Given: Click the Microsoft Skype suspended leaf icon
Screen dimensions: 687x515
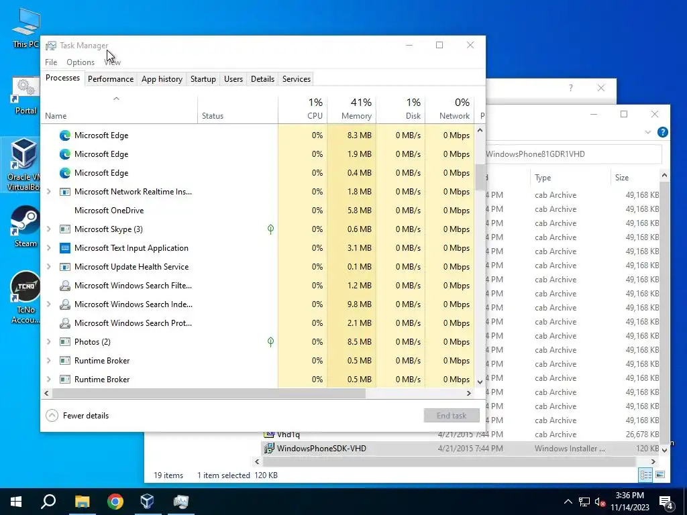Looking at the screenshot, I should 271,229.
